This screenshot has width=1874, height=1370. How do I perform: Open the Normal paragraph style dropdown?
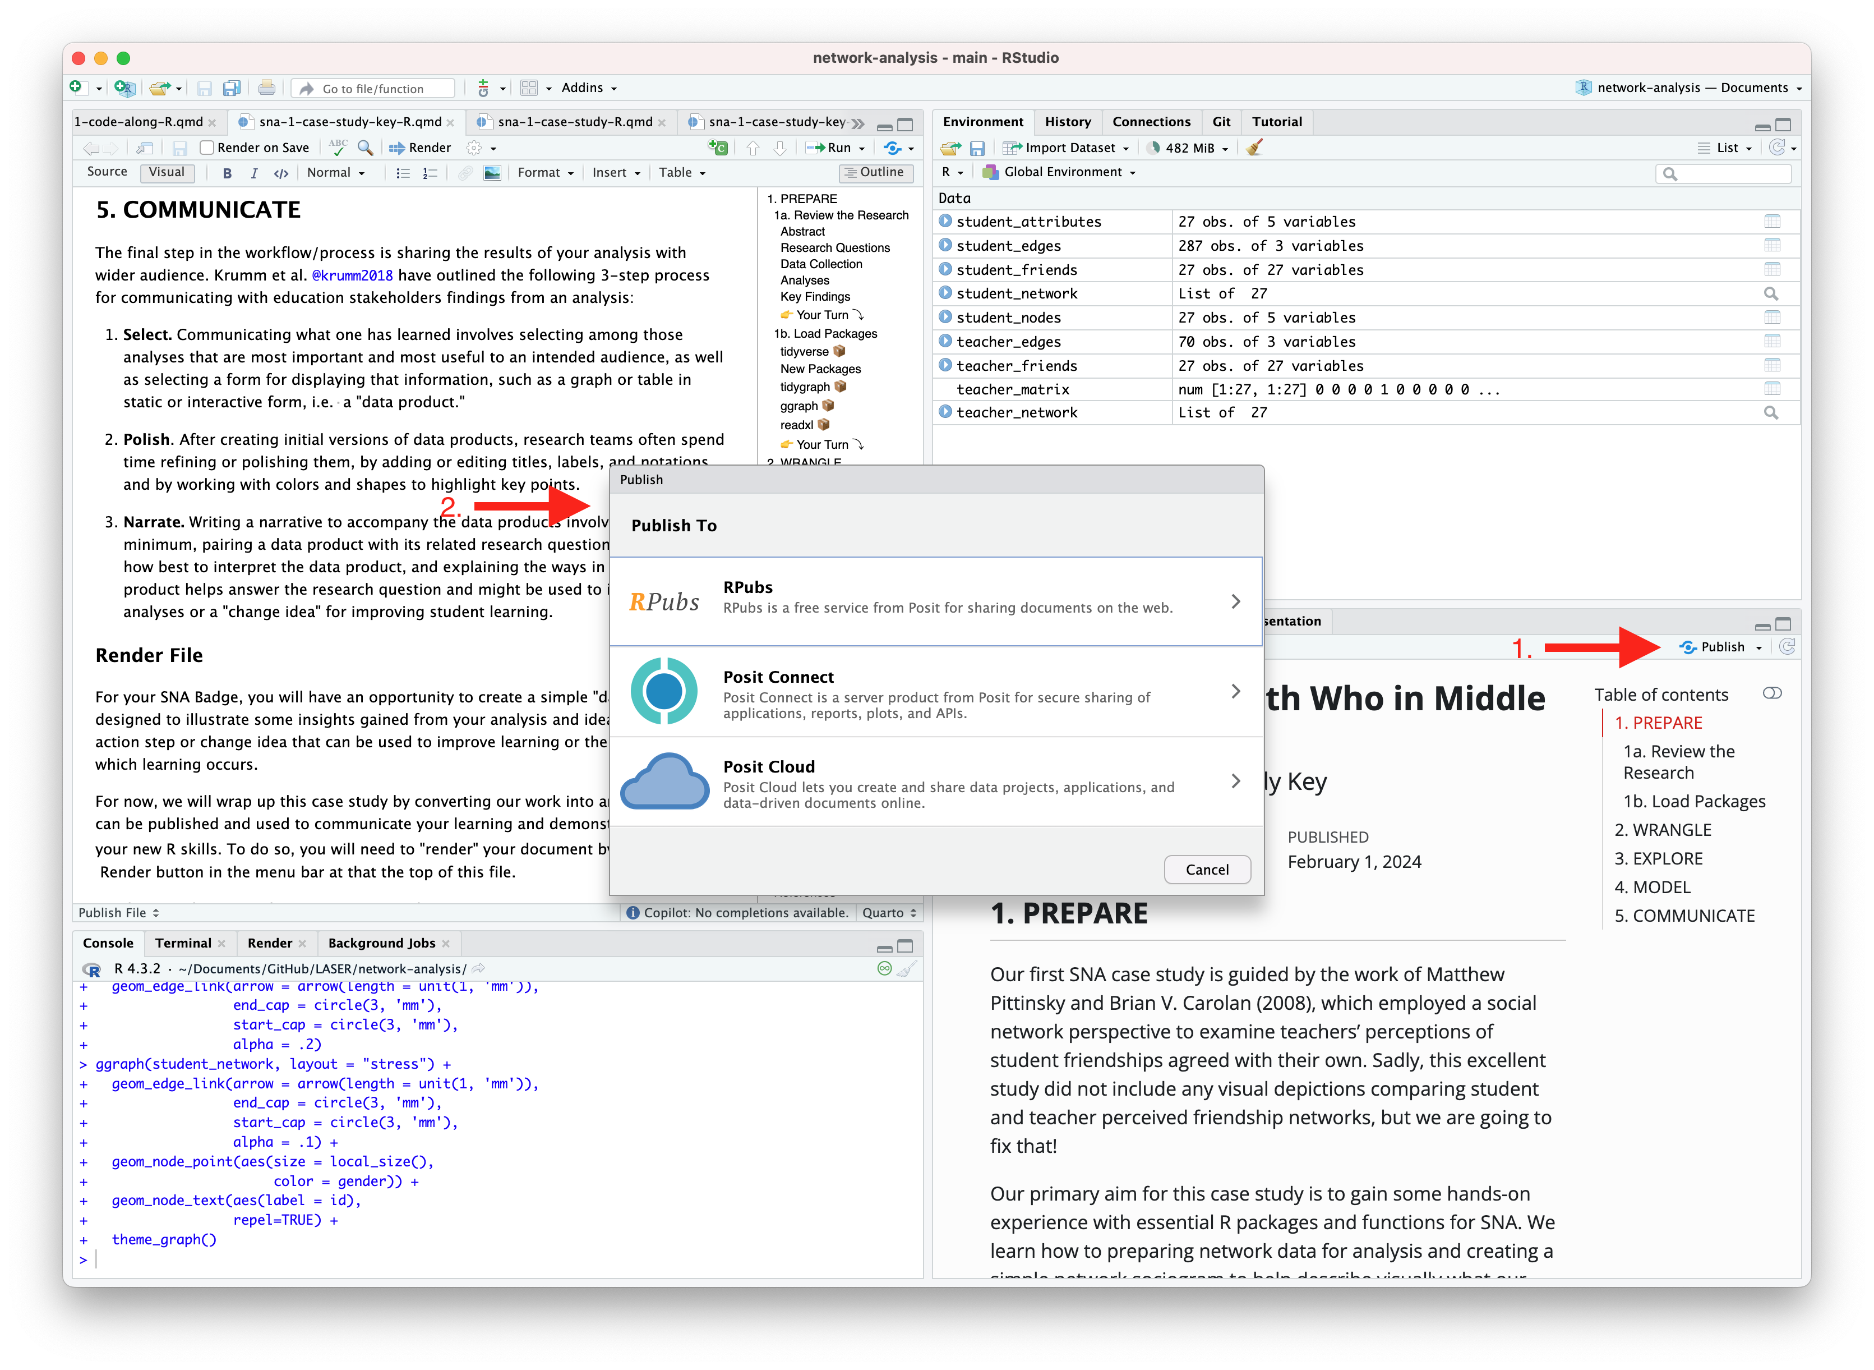[x=336, y=172]
